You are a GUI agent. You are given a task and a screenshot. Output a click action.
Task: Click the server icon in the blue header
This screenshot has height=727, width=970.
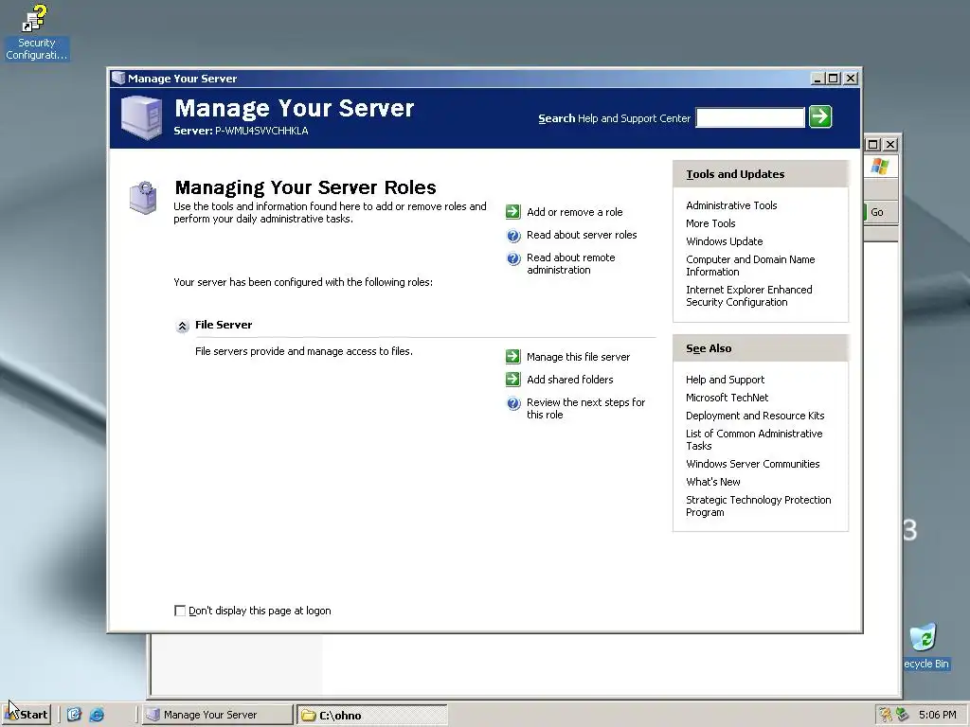point(142,117)
